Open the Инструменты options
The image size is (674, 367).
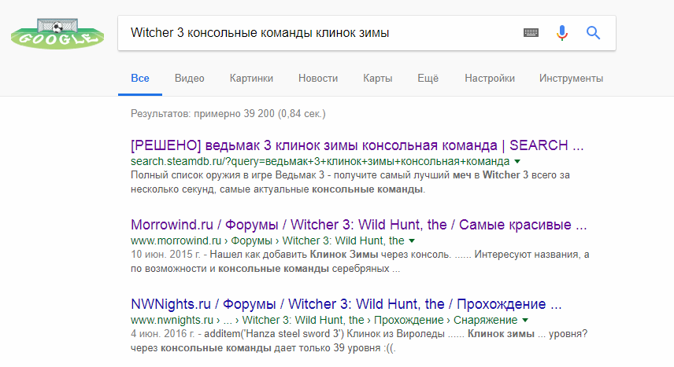click(x=572, y=78)
